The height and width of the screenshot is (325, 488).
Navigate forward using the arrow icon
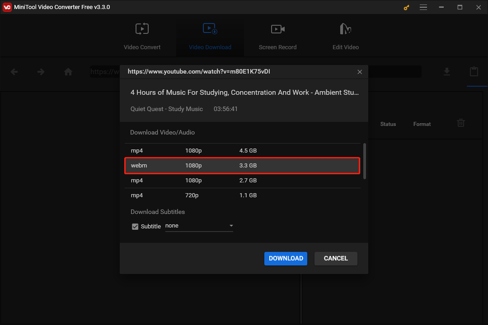tap(41, 71)
